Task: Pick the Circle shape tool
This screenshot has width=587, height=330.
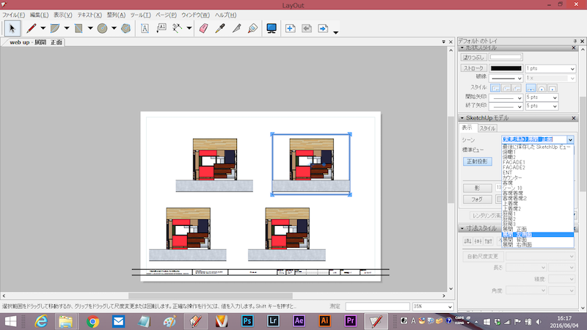Action: tap(103, 29)
